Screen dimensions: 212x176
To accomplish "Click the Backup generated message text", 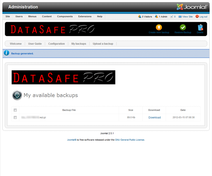I will tap(22, 54).
